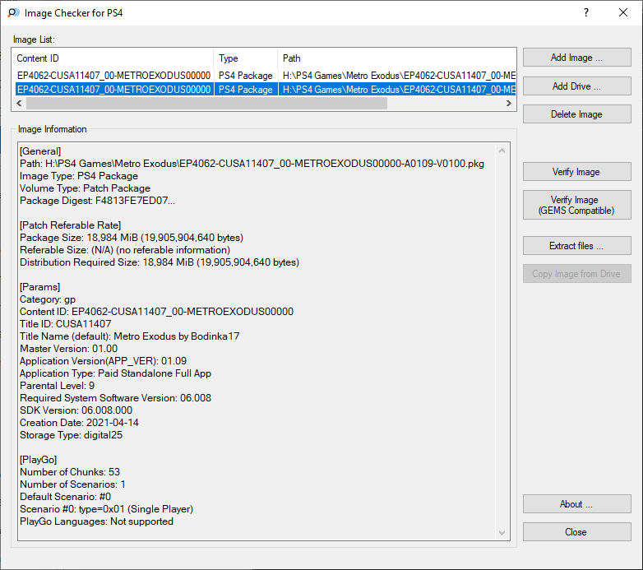Click the Application Type line

115,373
